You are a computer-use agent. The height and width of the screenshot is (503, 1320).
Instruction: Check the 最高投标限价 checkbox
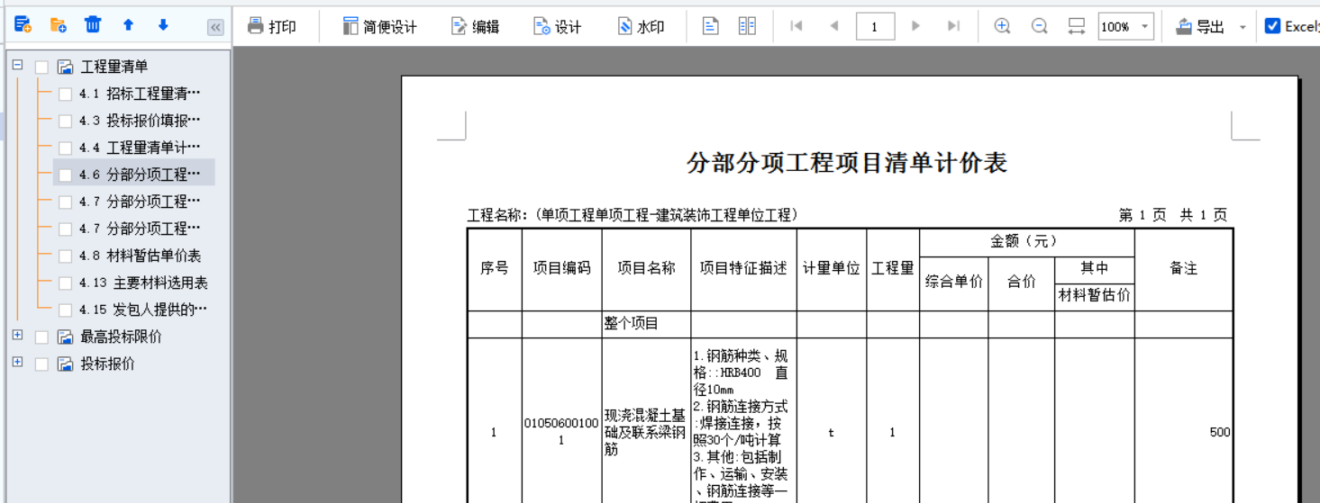pyautogui.click(x=41, y=337)
